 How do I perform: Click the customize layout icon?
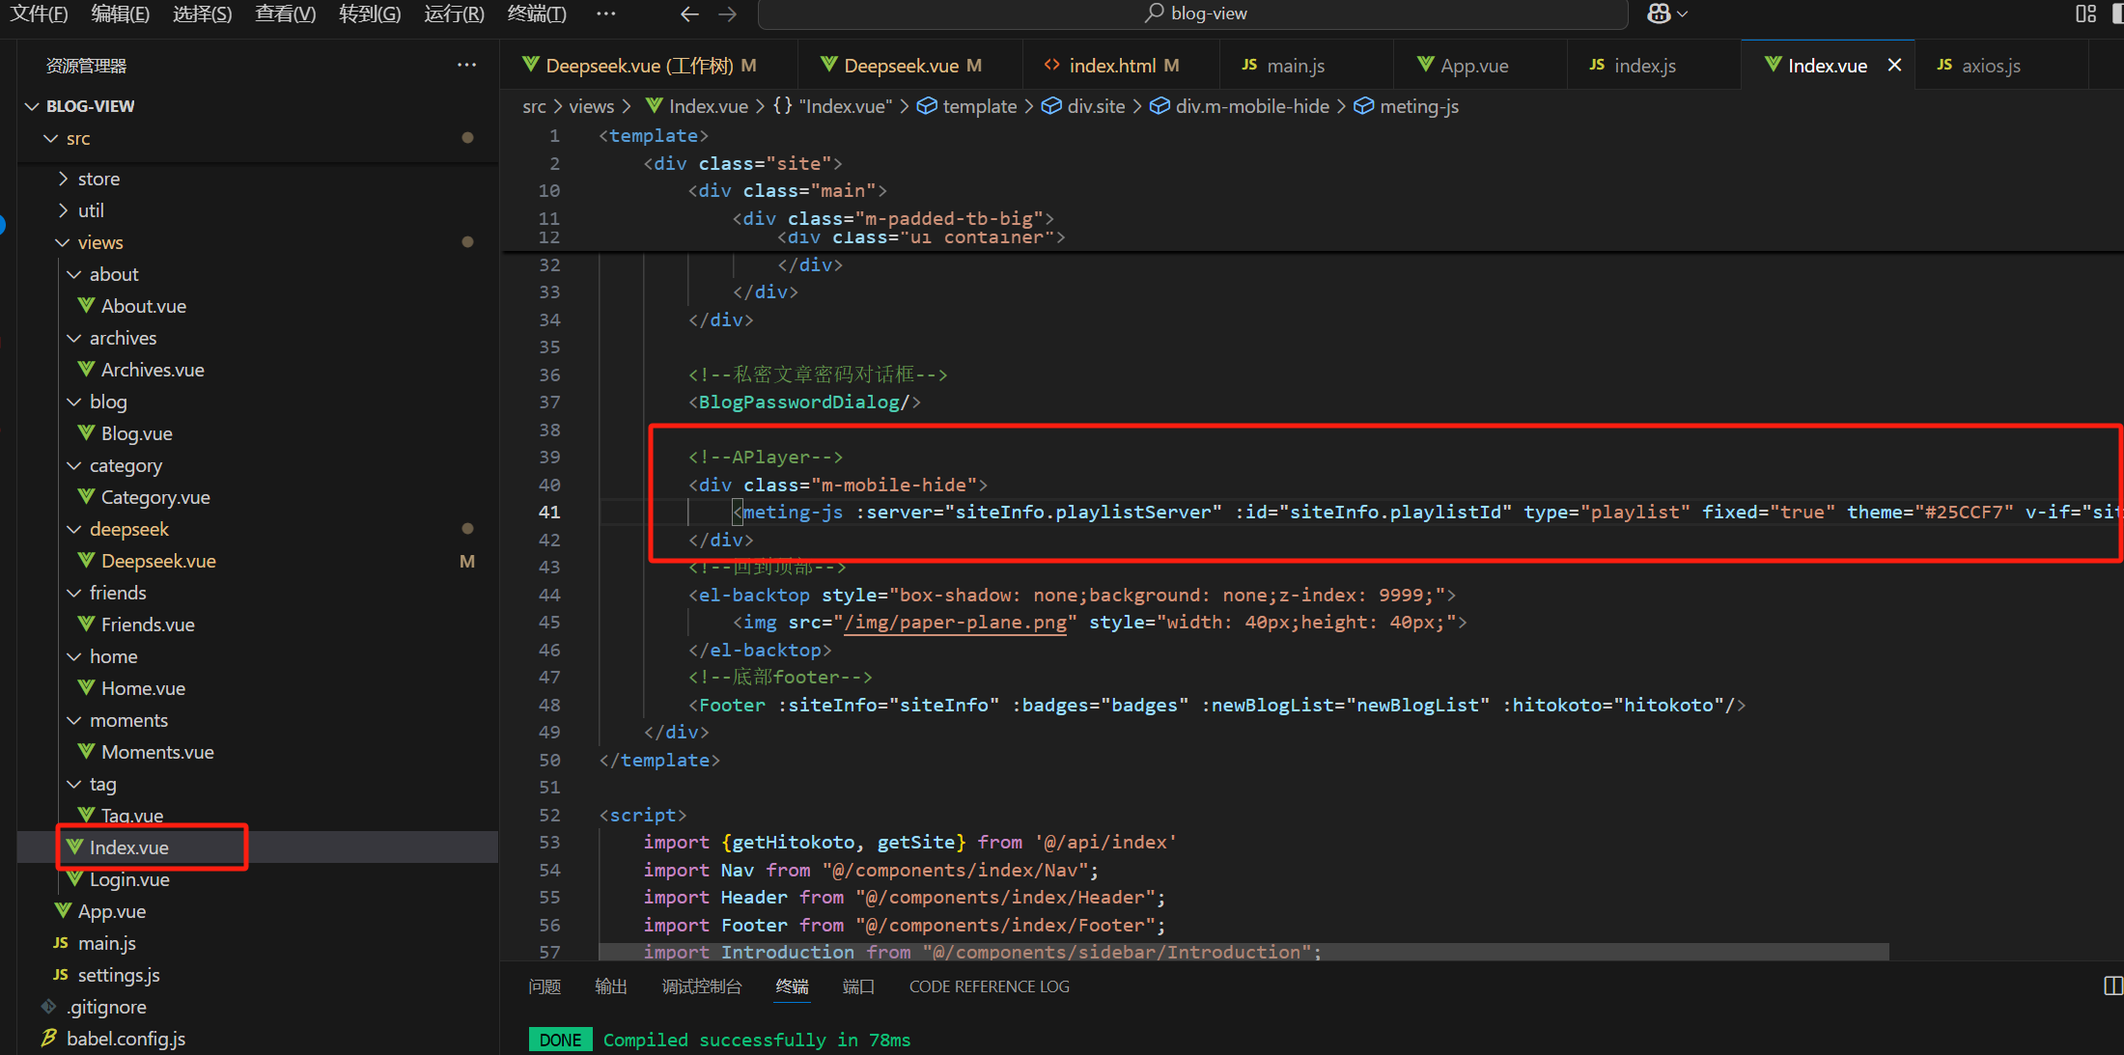tap(2085, 14)
